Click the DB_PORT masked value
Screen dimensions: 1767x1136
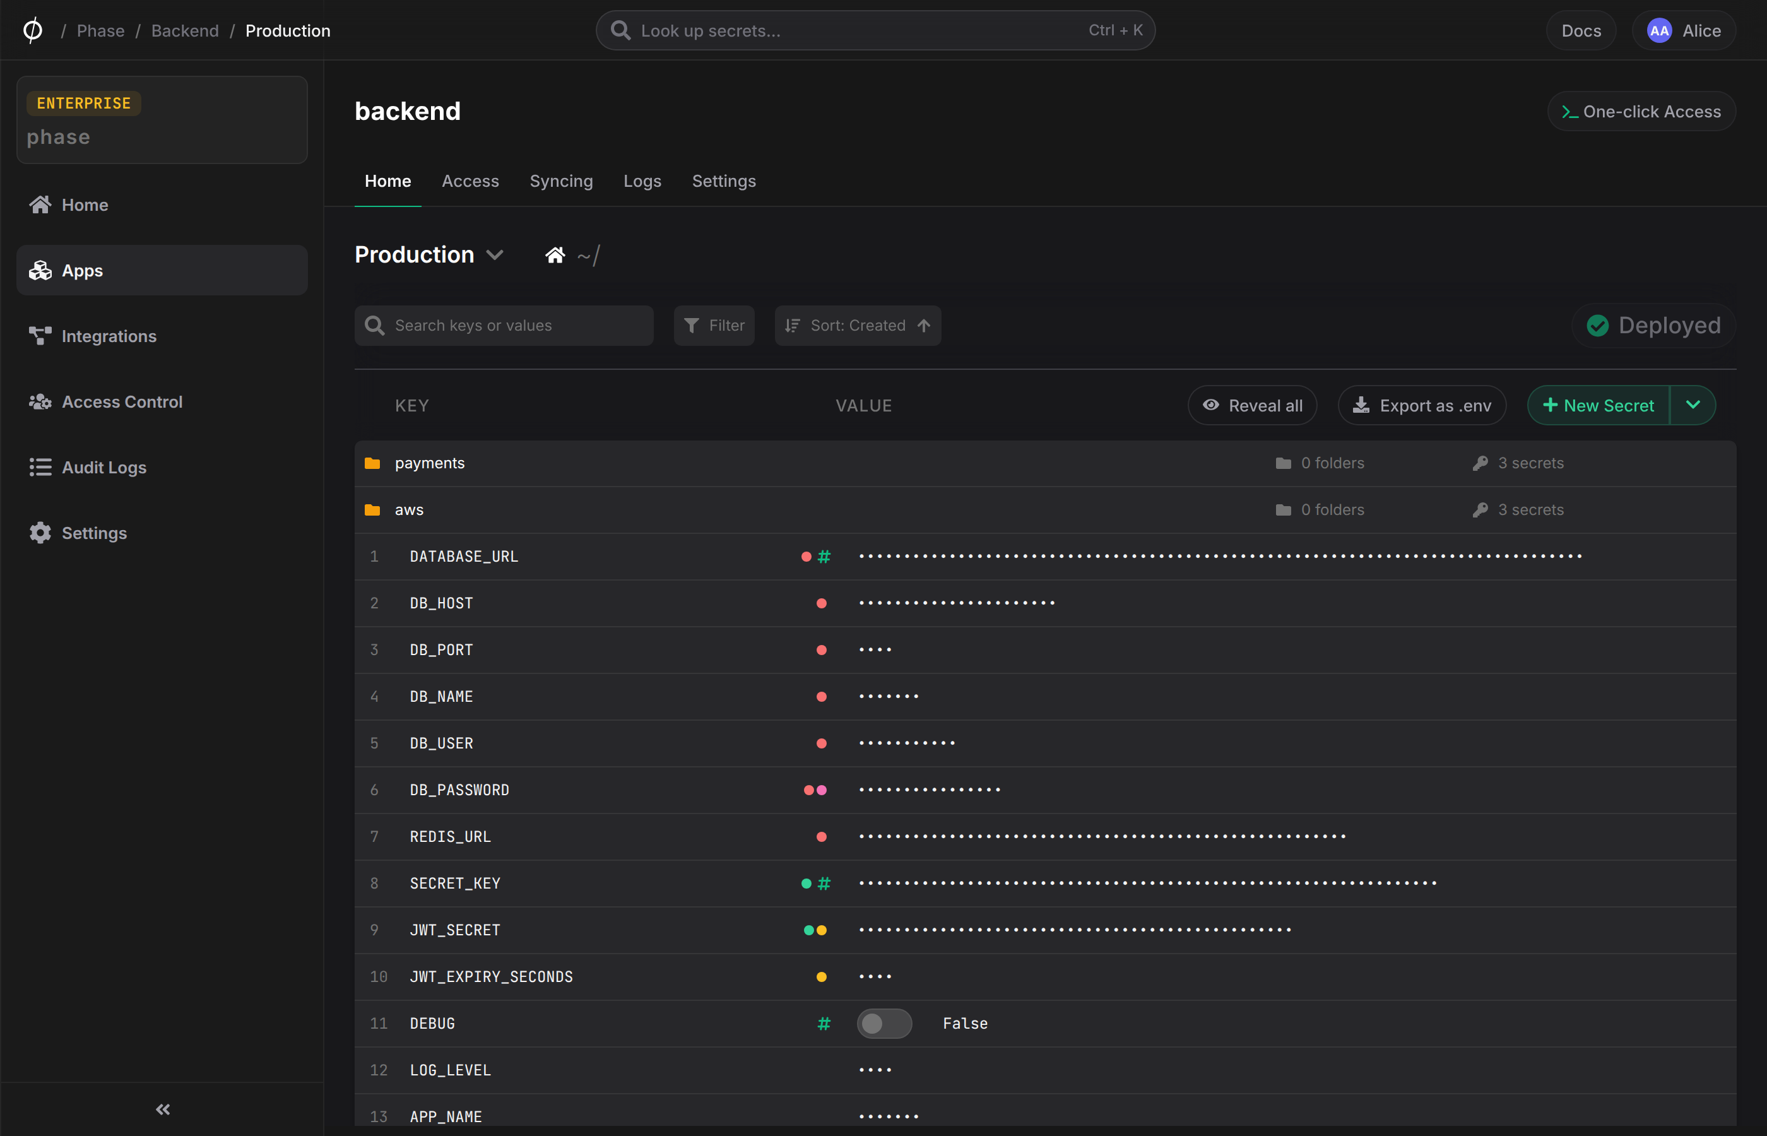coord(875,650)
